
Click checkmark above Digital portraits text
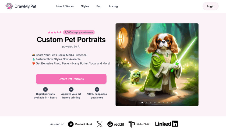click(45, 89)
